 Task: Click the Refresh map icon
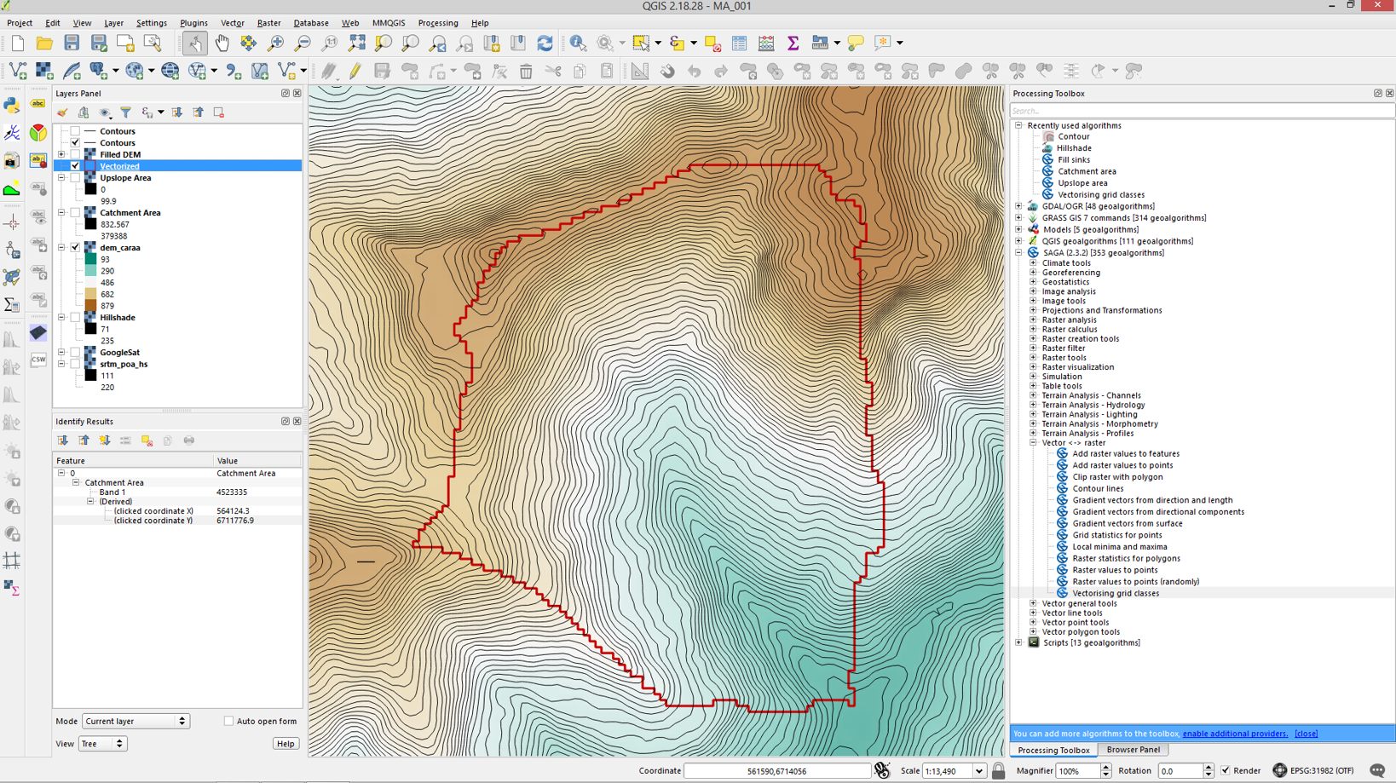pos(545,43)
